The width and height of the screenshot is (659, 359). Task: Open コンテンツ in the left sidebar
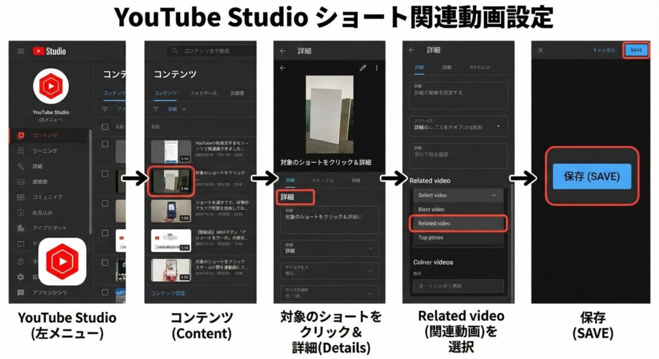[x=45, y=136]
